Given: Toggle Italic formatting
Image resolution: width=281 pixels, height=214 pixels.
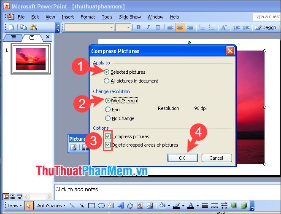Looking at the screenshot, I should [x=148, y=27].
